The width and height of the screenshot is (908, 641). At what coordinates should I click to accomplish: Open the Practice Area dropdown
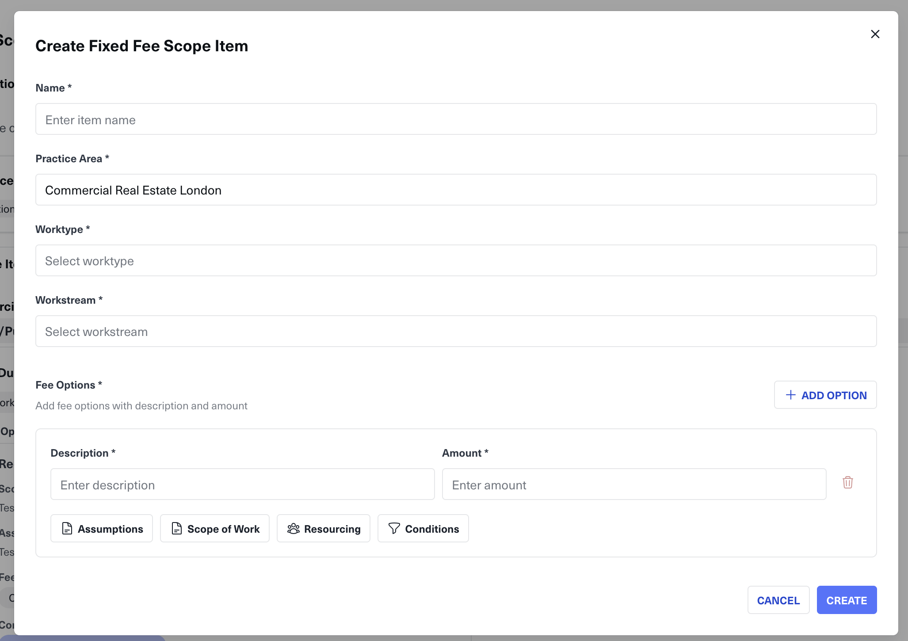click(x=456, y=190)
